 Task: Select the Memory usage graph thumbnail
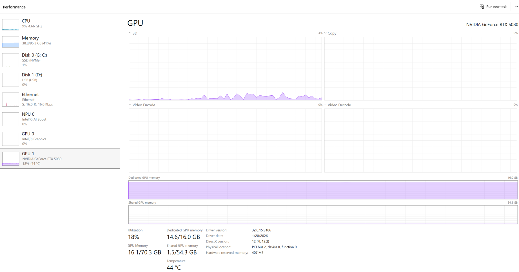click(10, 42)
